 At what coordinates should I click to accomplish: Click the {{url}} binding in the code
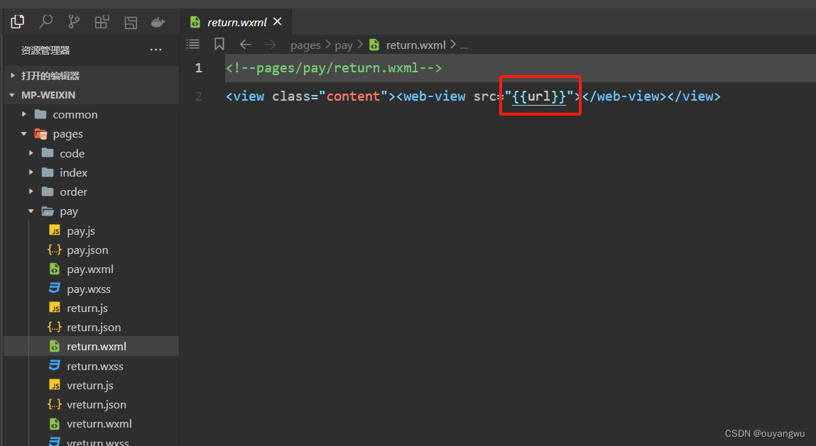pos(539,96)
